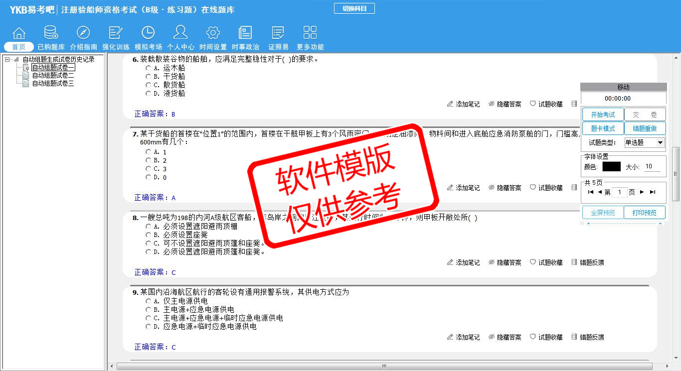Open 强化训练 edit icon
The image size is (681, 371).
(x=116, y=33)
